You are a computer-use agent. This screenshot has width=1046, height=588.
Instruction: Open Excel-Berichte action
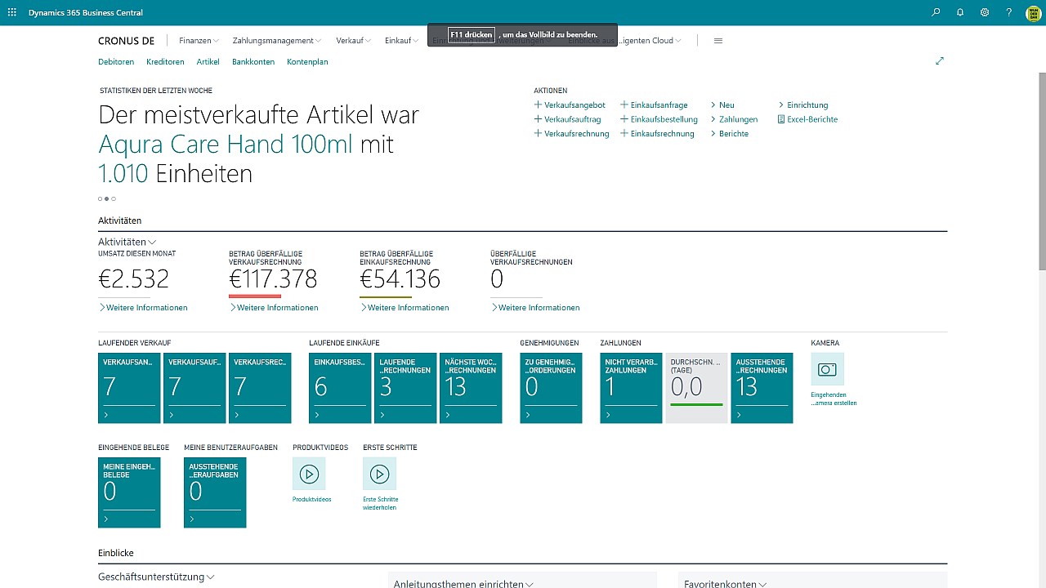point(807,119)
